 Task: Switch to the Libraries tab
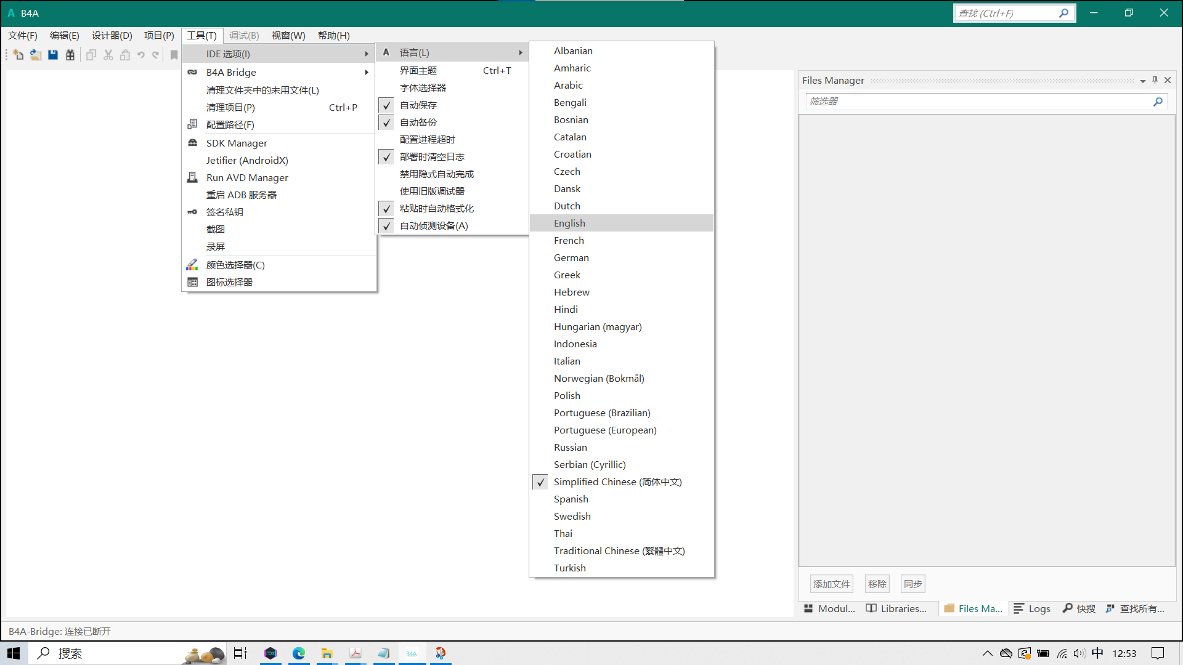click(897, 609)
